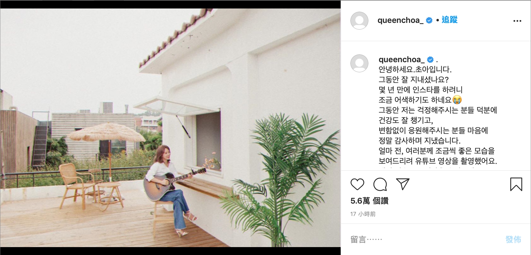Viewport: 531px width, 255px height.
Task: Click the last visible caption line about 유튜브 영상
Action: click(x=438, y=161)
